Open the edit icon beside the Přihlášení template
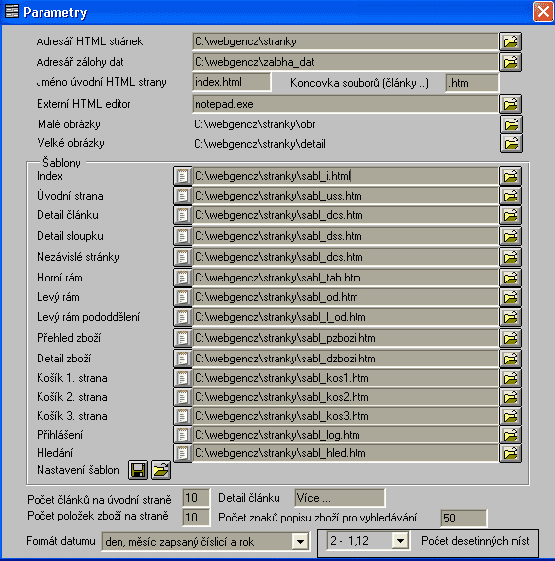This screenshot has width=555, height=561. point(182,435)
